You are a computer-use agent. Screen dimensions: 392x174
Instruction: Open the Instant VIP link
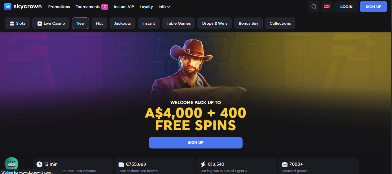click(x=124, y=7)
